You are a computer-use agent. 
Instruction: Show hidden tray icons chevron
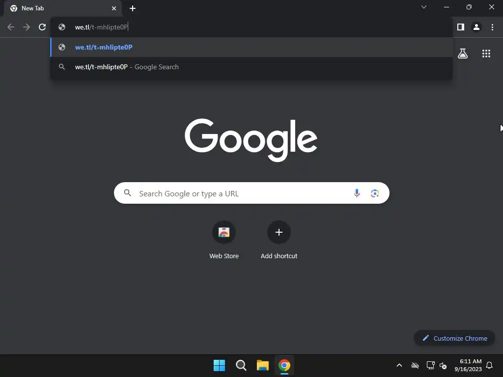point(399,365)
